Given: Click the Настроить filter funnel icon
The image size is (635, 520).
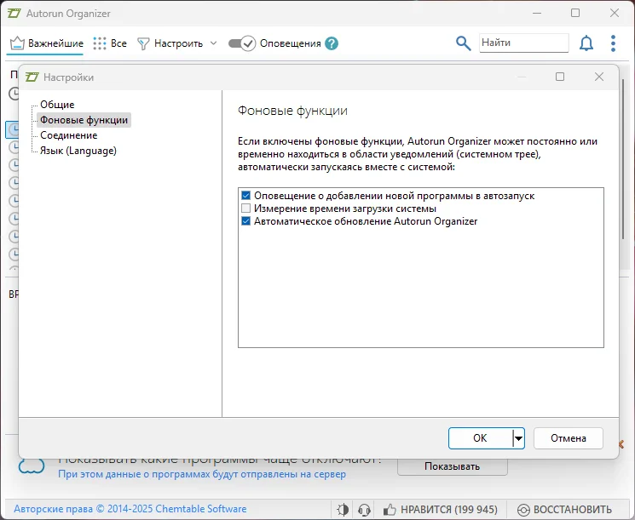Looking at the screenshot, I should pos(143,43).
